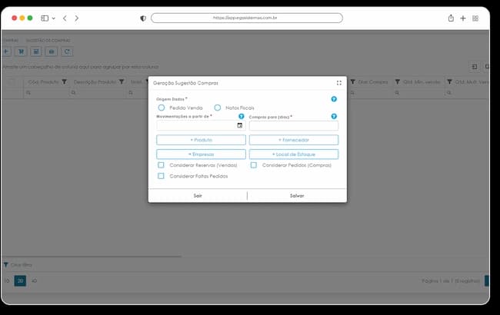500x315 pixels.
Task: Open help for Compras para (dias)
Action: point(334,116)
